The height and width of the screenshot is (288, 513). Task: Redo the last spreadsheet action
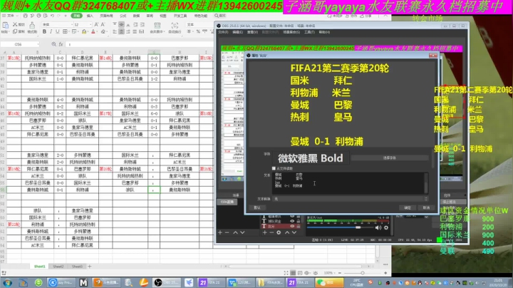[x=59, y=16]
